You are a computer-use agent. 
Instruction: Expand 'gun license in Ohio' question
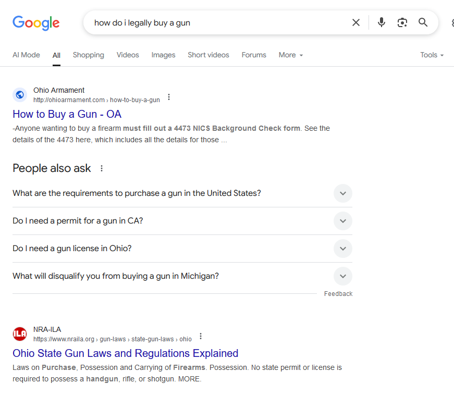[182, 249]
